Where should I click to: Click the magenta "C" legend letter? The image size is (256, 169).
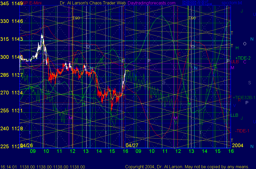click(x=245, y=62)
